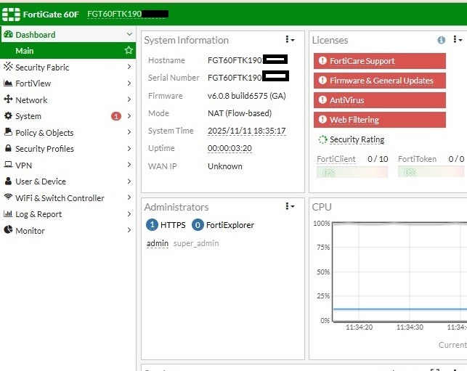The image size is (467, 371).
Task: Click the FortiClient label link
Action: coord(336,159)
